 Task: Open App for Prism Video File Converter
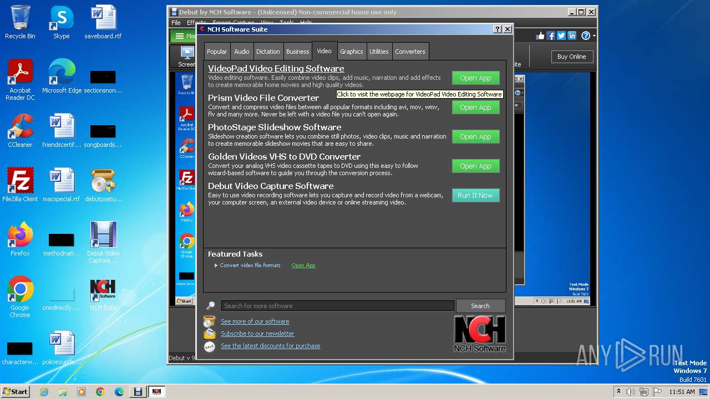[x=475, y=108]
